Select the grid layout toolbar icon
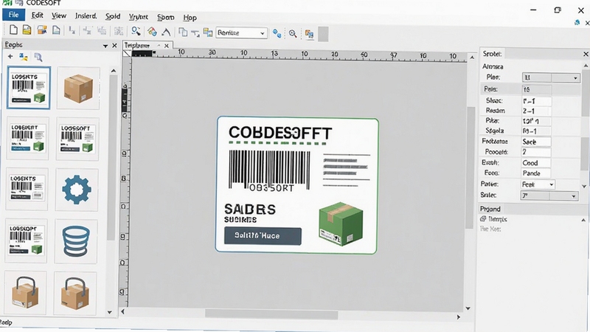The height and width of the screenshot is (332, 590). coord(119,31)
